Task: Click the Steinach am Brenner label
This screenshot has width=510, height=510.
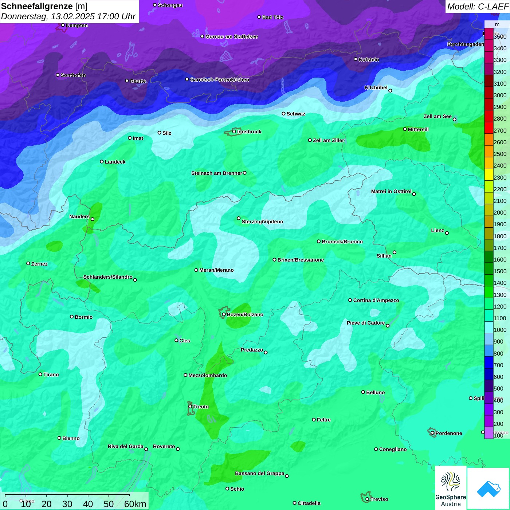Action: click(217, 173)
